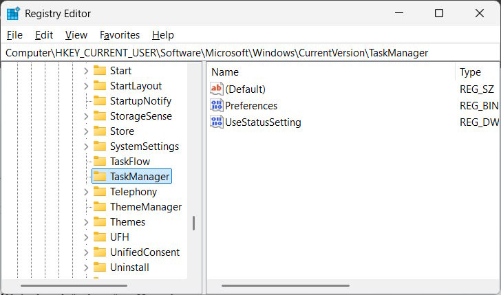Click the tree pane horizontal scrollbar thumb
The width and height of the screenshot is (501, 295).
74,286
